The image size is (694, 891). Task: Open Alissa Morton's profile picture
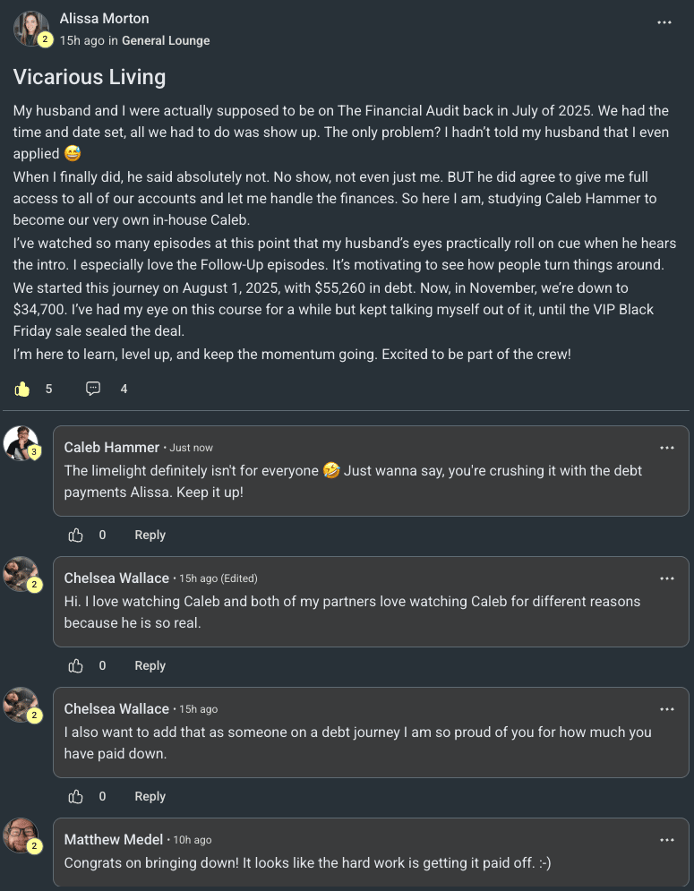point(30,28)
